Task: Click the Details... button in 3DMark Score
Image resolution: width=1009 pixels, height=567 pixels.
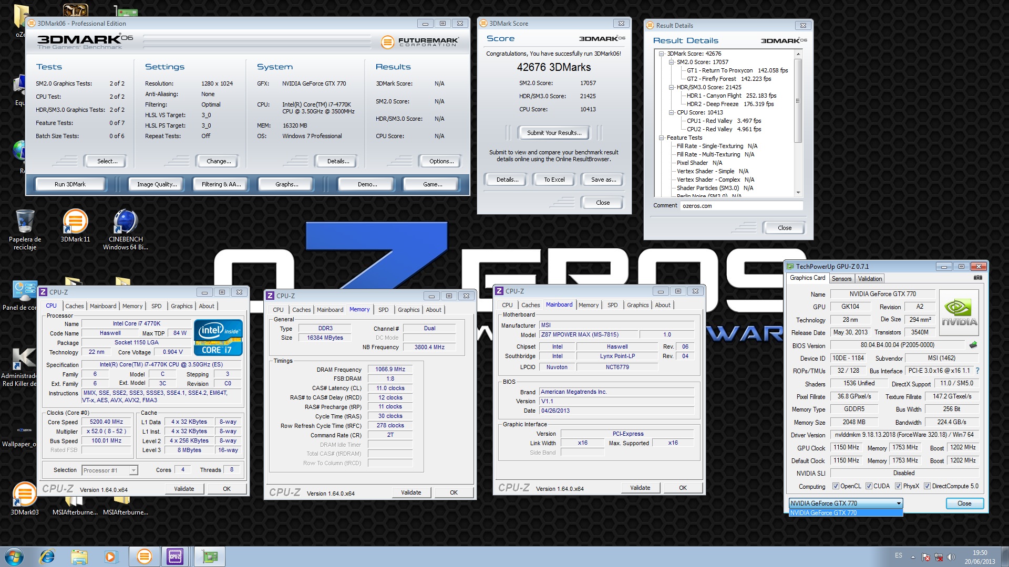Action: [507, 180]
